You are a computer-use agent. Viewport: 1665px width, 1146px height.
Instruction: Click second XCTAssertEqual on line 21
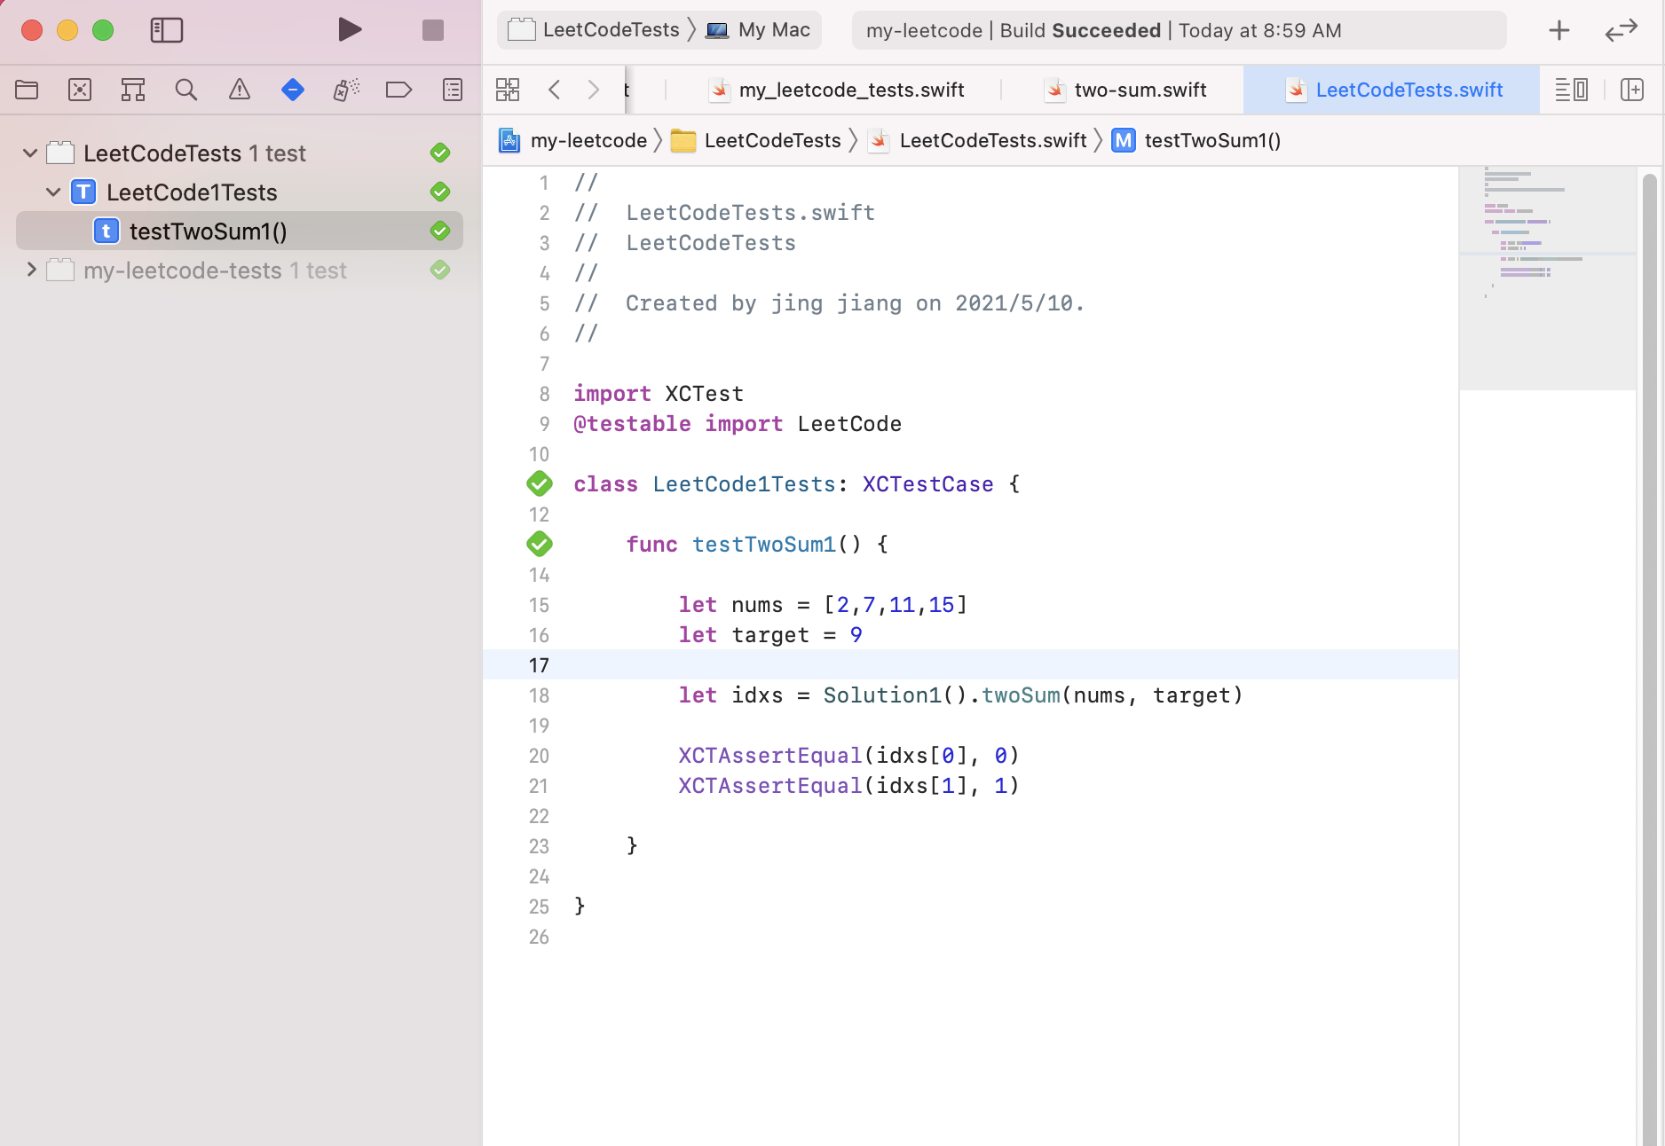[x=770, y=786]
